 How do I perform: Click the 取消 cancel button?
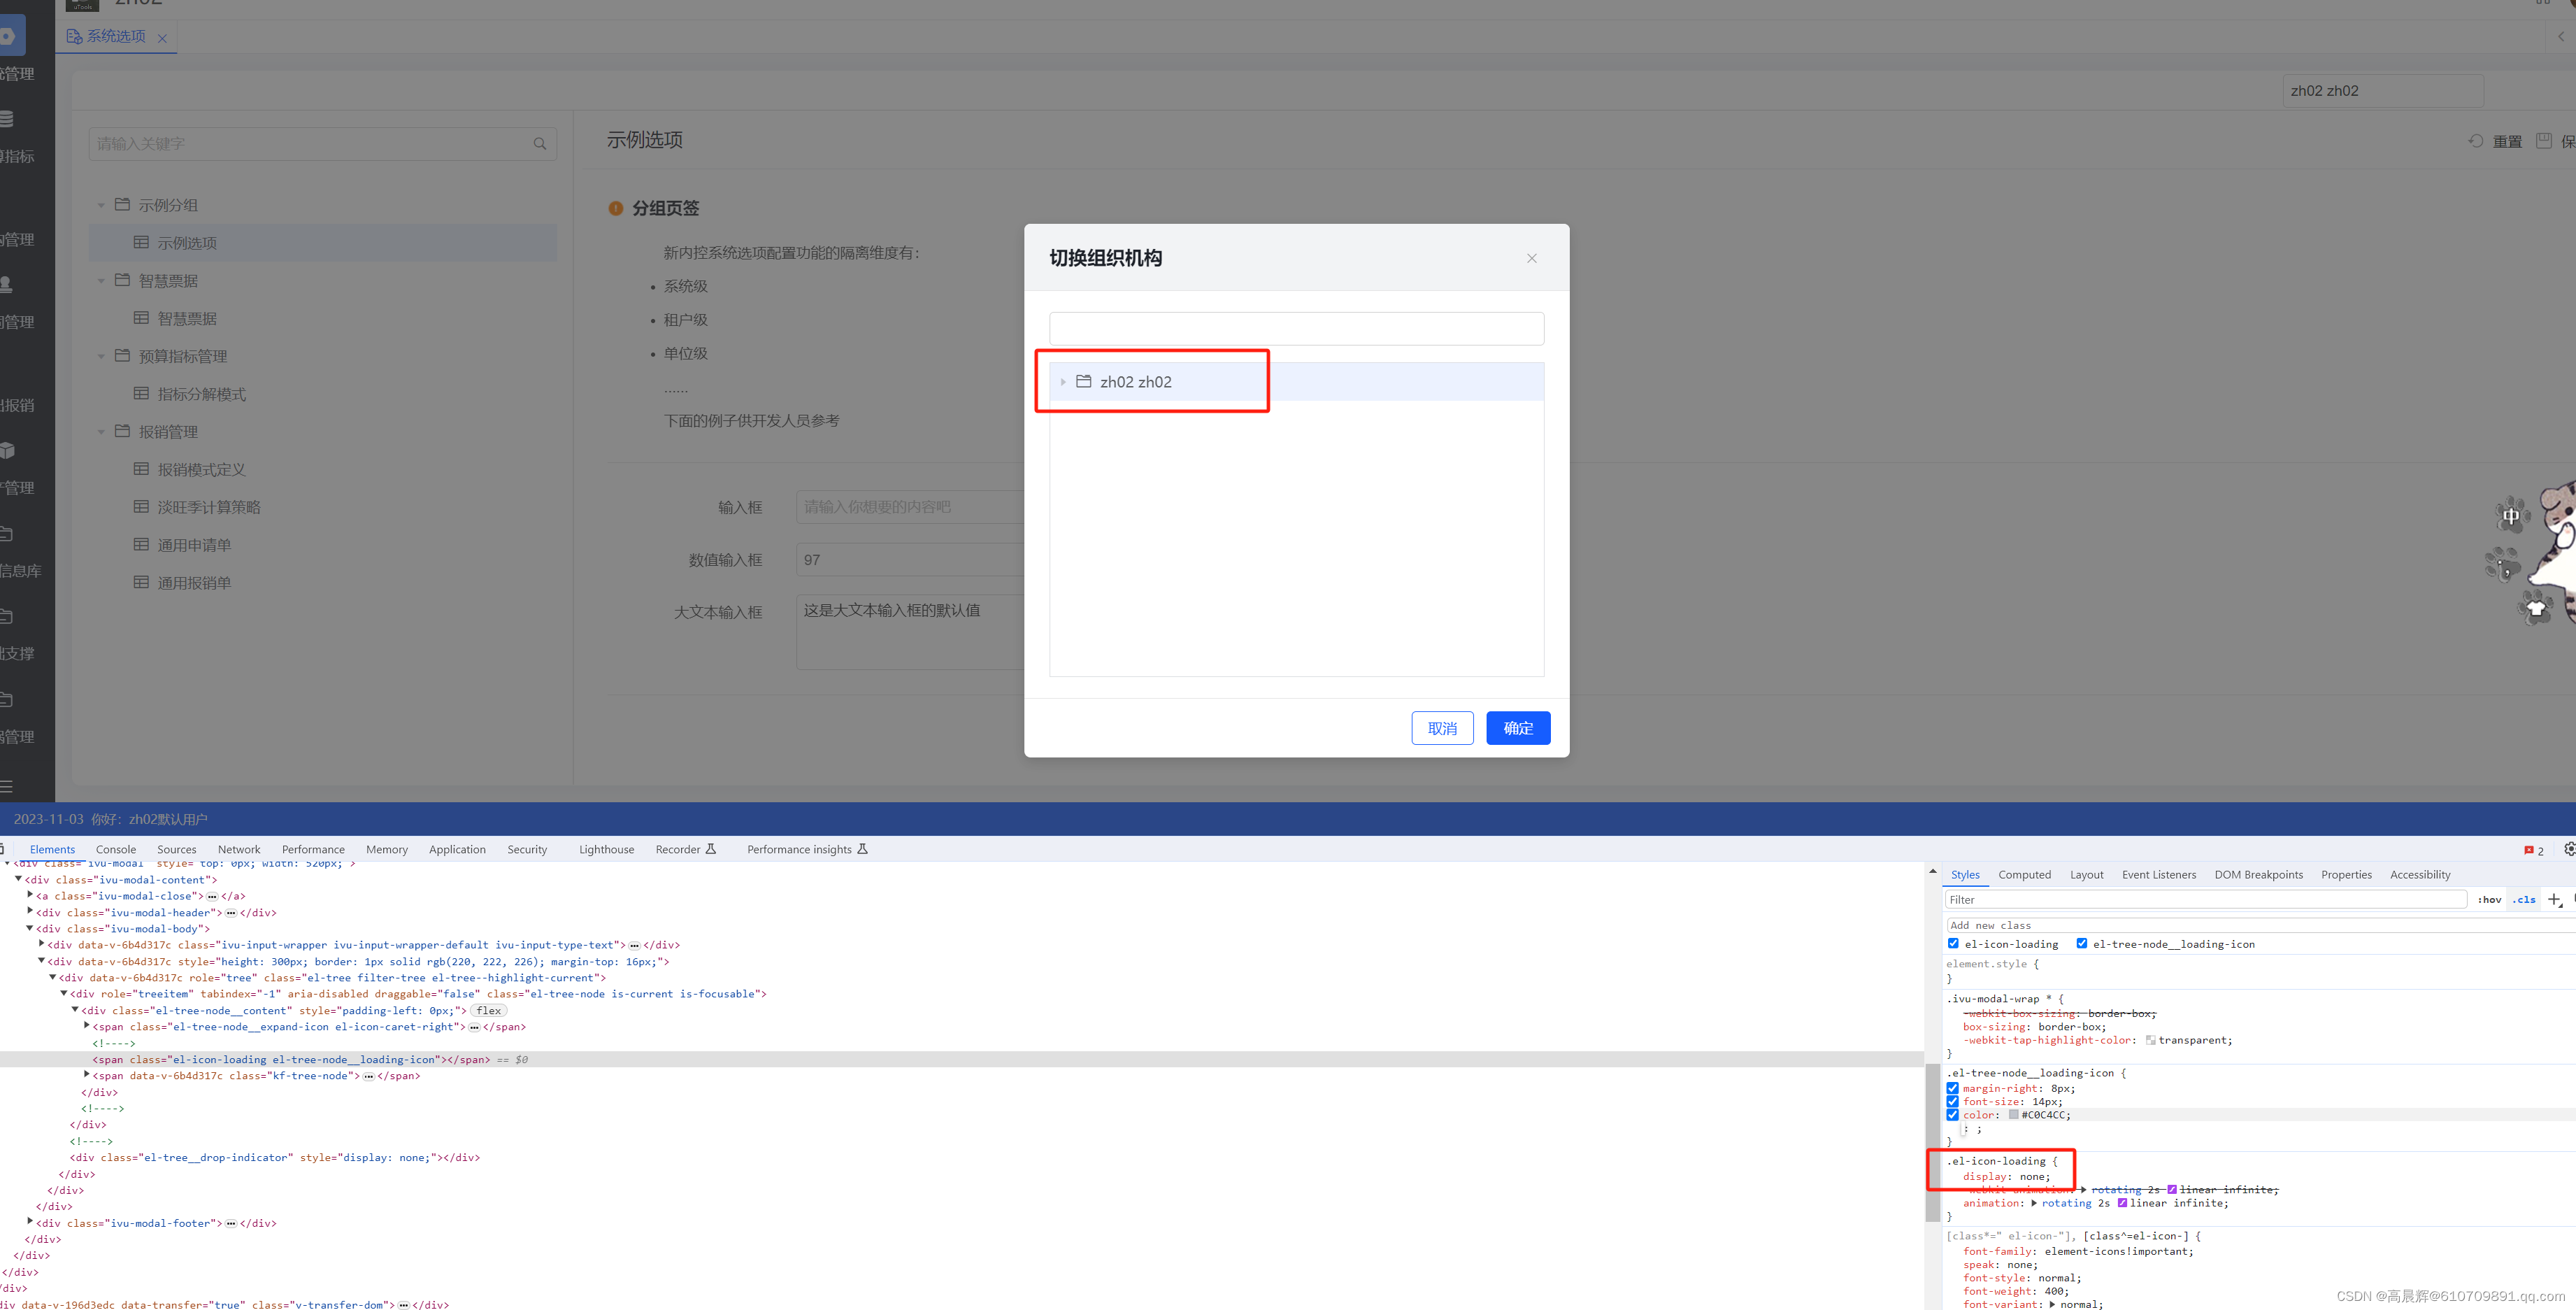[x=1442, y=728]
